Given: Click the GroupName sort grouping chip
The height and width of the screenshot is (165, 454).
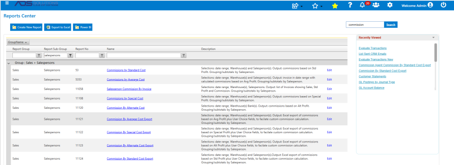Looking at the screenshot, I should click(18, 42).
